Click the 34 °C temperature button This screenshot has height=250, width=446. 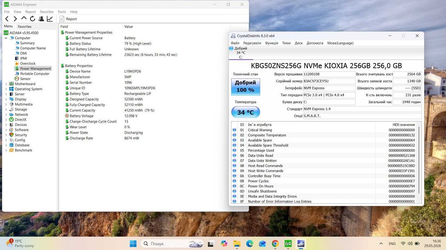click(x=245, y=113)
